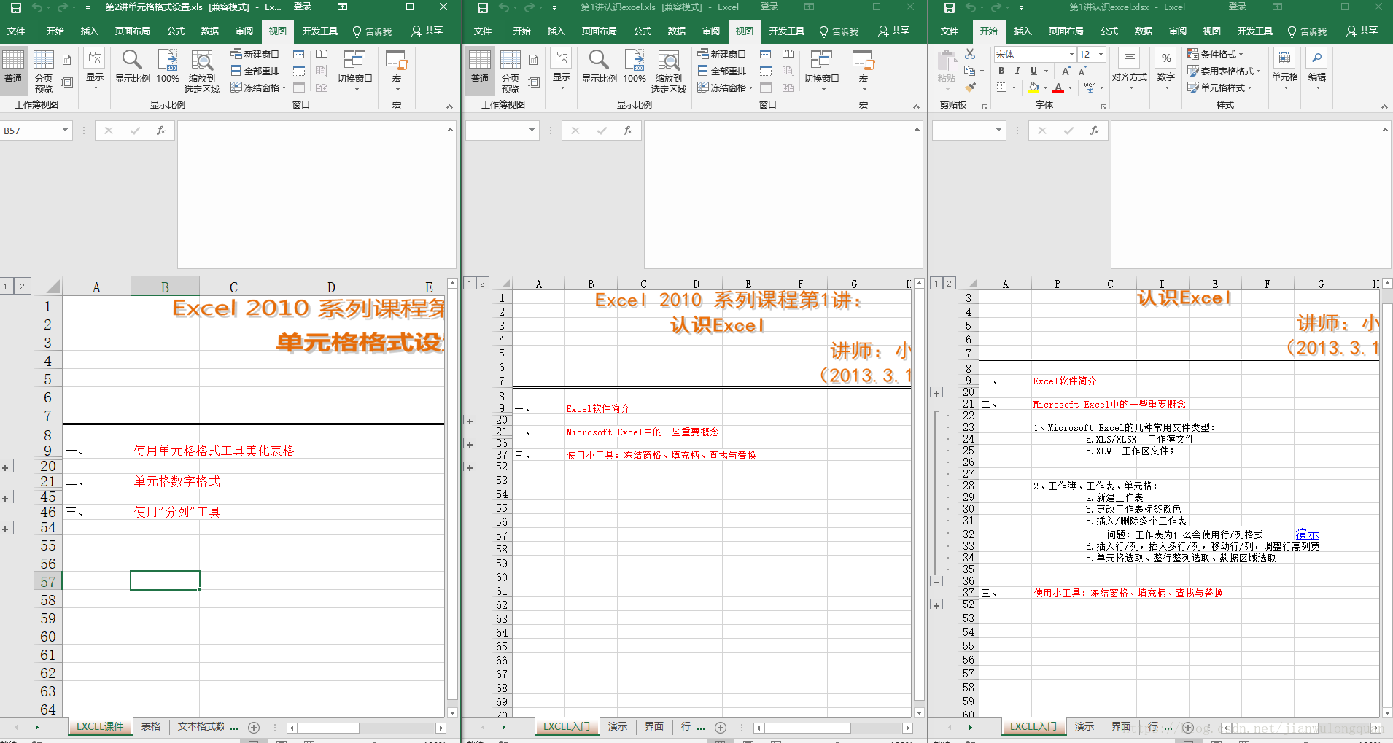Click 全部重排 in middle window
The height and width of the screenshot is (743, 1393).
722,71
